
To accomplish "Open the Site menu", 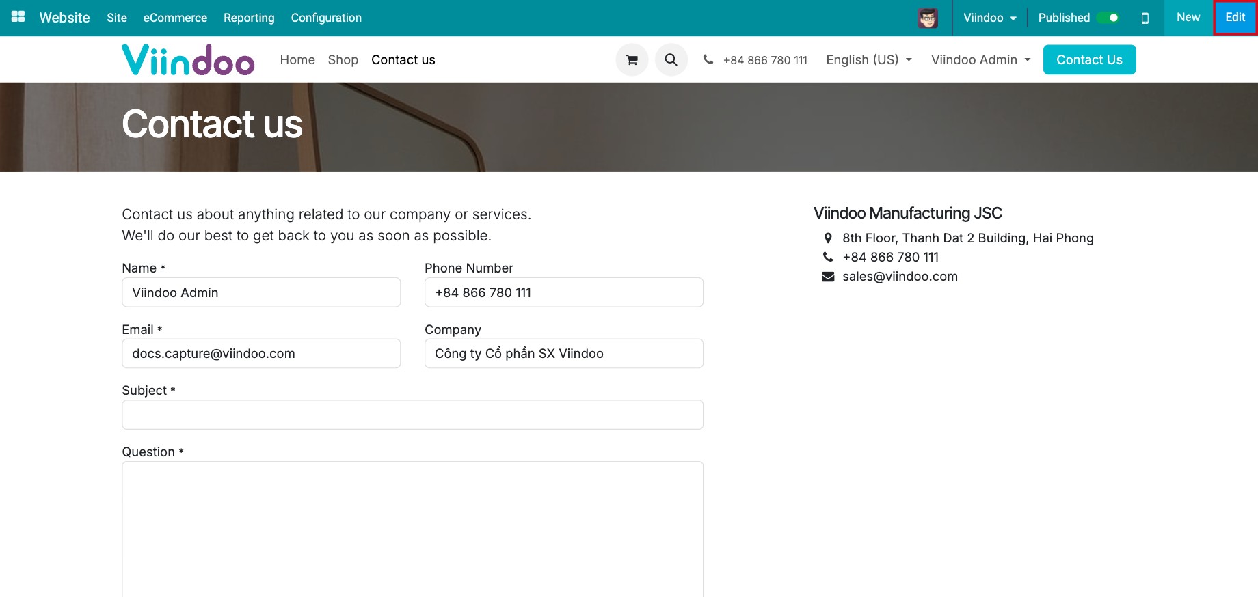I will click(117, 18).
